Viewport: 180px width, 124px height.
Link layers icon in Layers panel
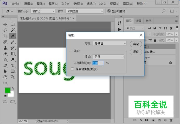135,120
